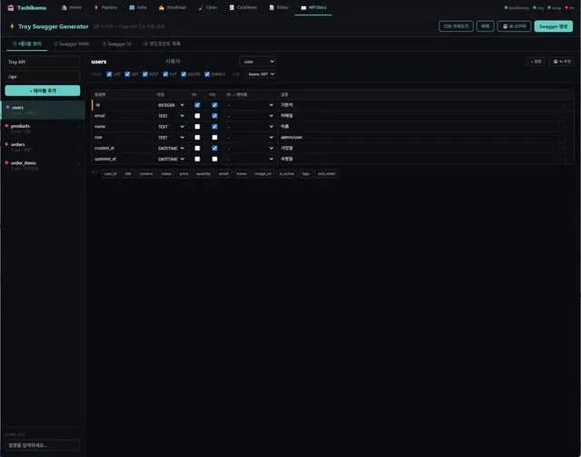The image size is (581, 457).
Task: Check the PK checkbox for email row
Action: 197,116
